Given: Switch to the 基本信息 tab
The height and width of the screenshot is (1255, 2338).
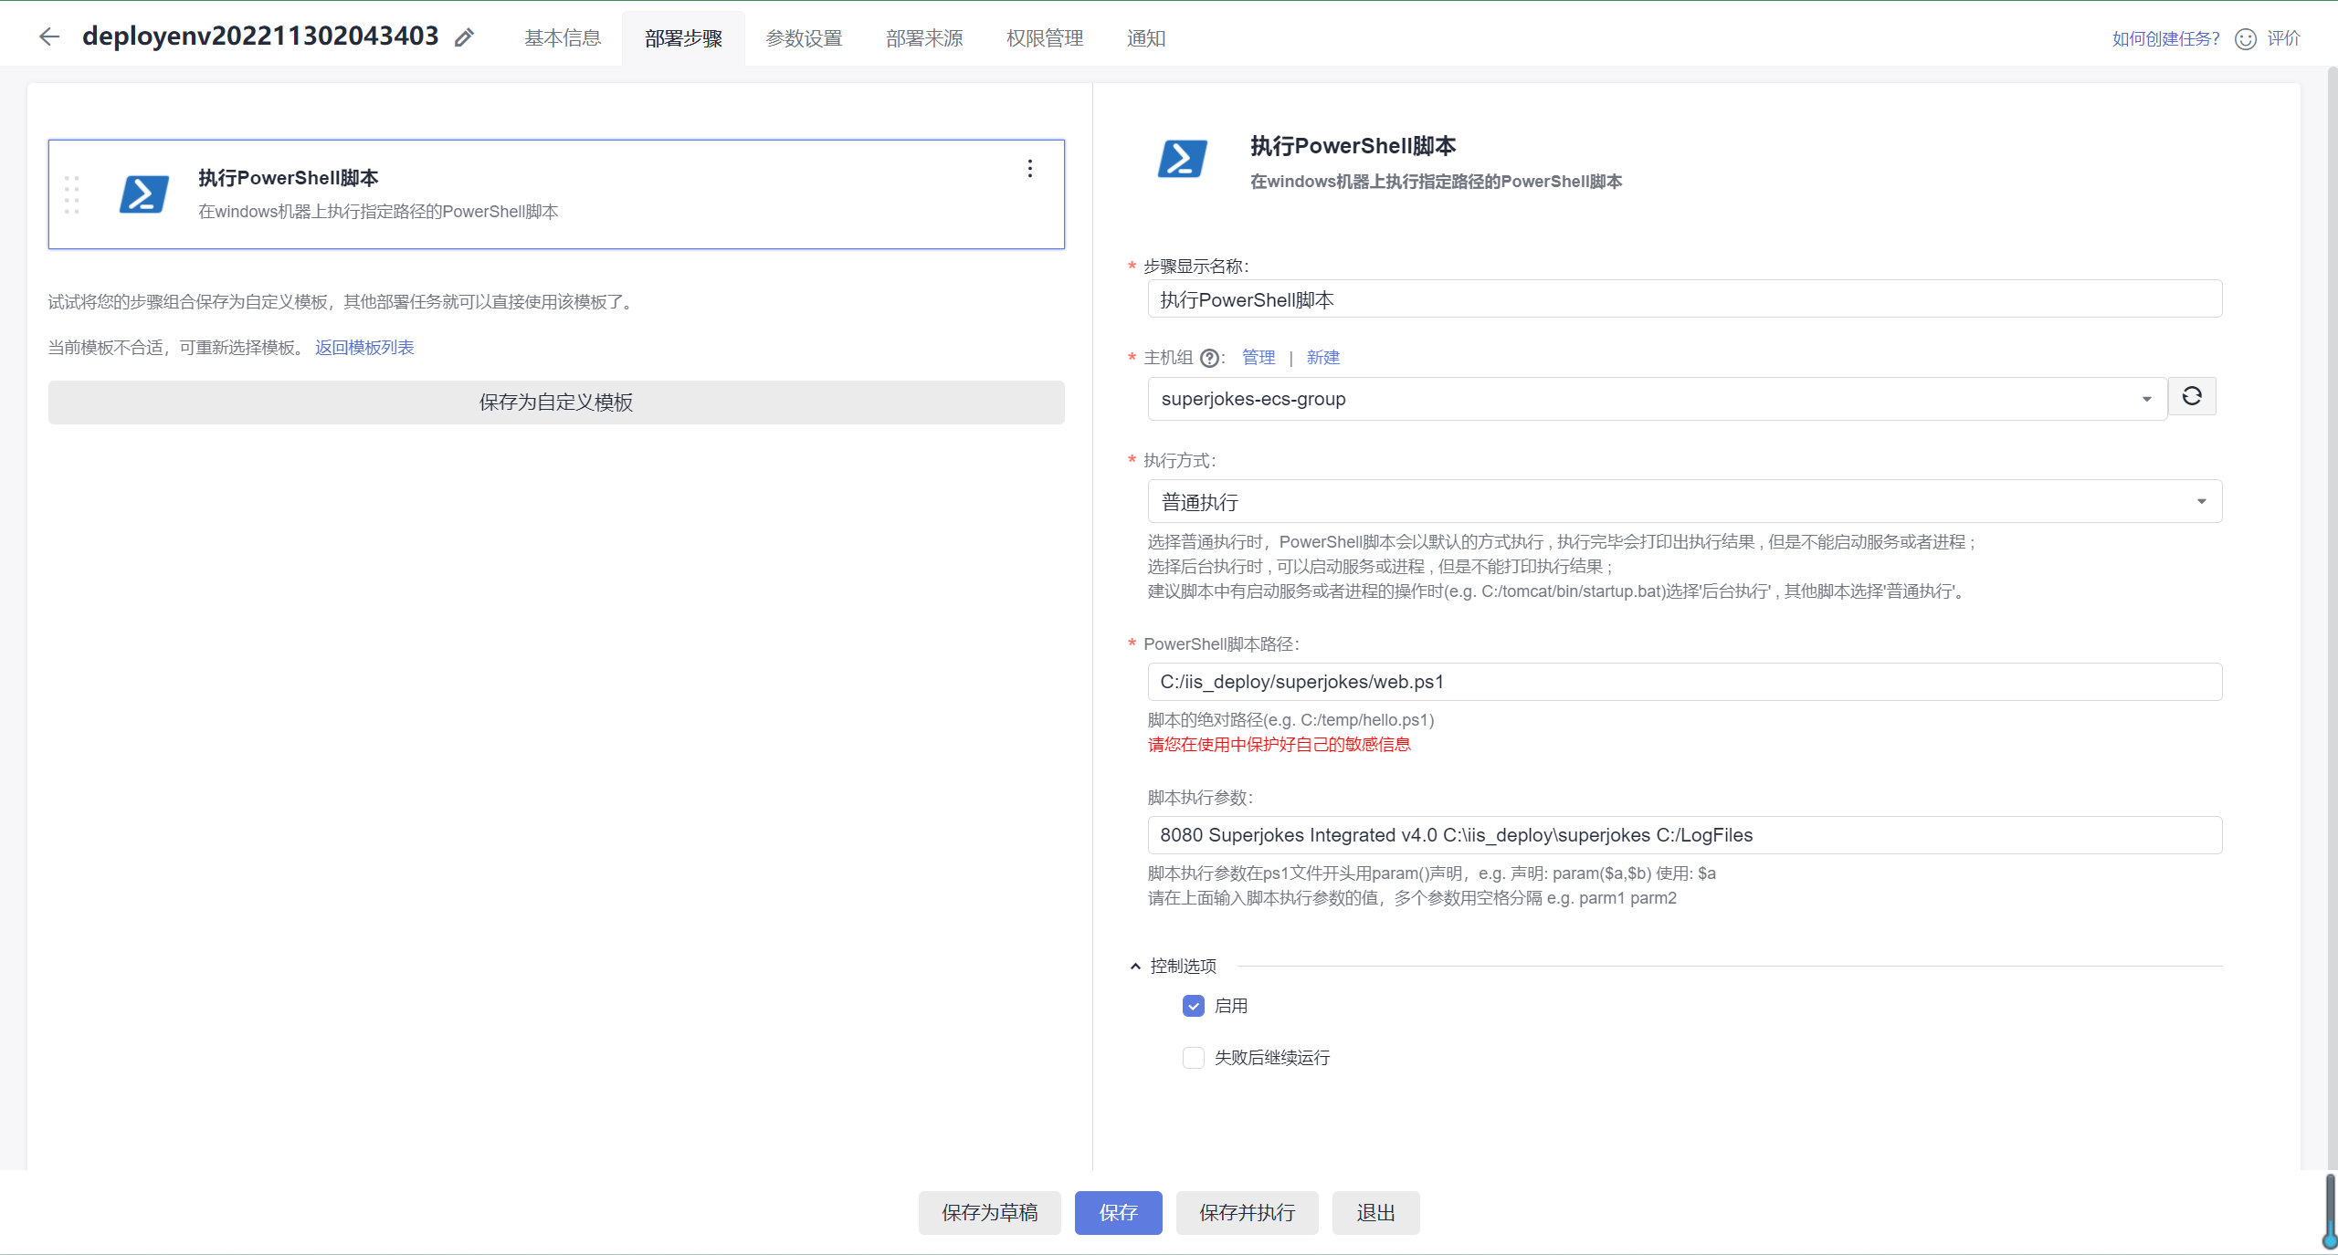Looking at the screenshot, I should (x=563, y=38).
